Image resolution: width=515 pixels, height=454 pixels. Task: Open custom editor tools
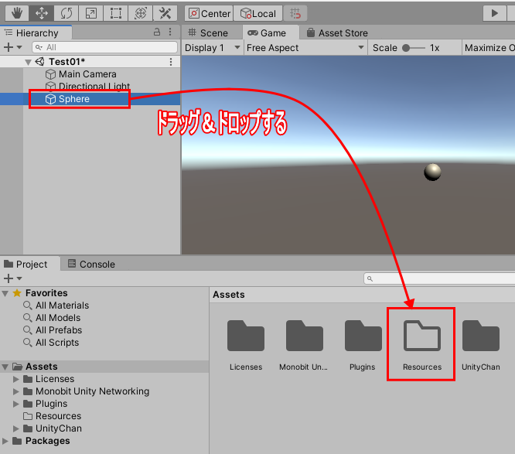point(165,13)
